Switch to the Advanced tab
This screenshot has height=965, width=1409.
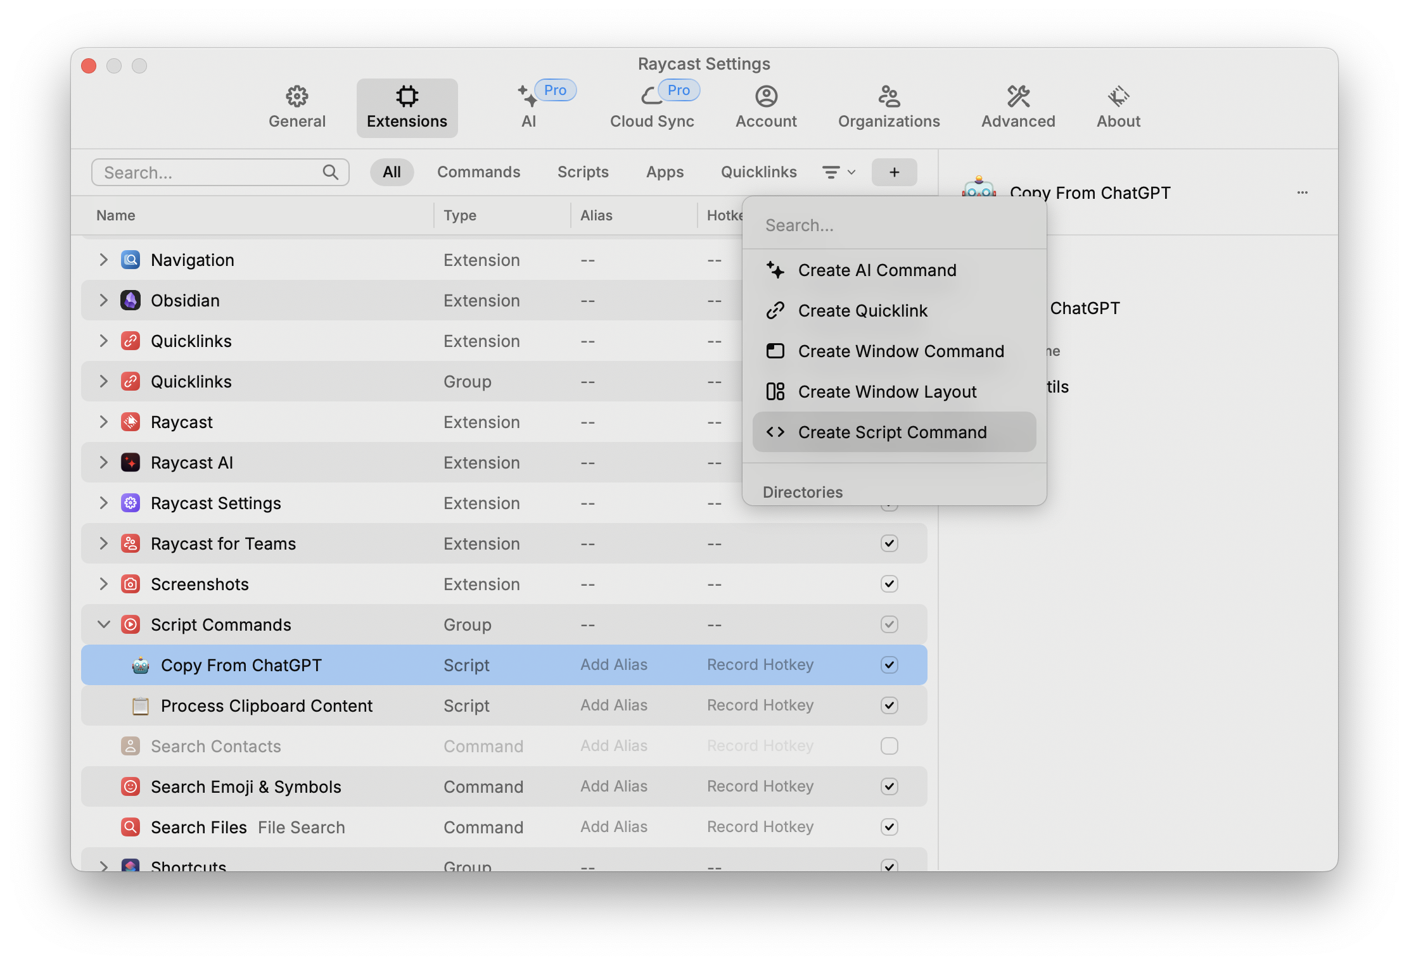click(x=1018, y=108)
